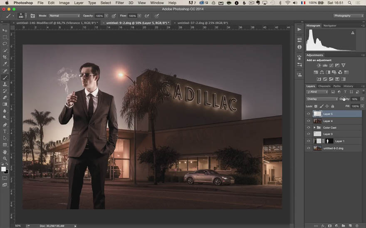Viewport: 366px width, 228px height.
Task: Open the layer Opacity slider arrow
Action: (x=362, y=99)
